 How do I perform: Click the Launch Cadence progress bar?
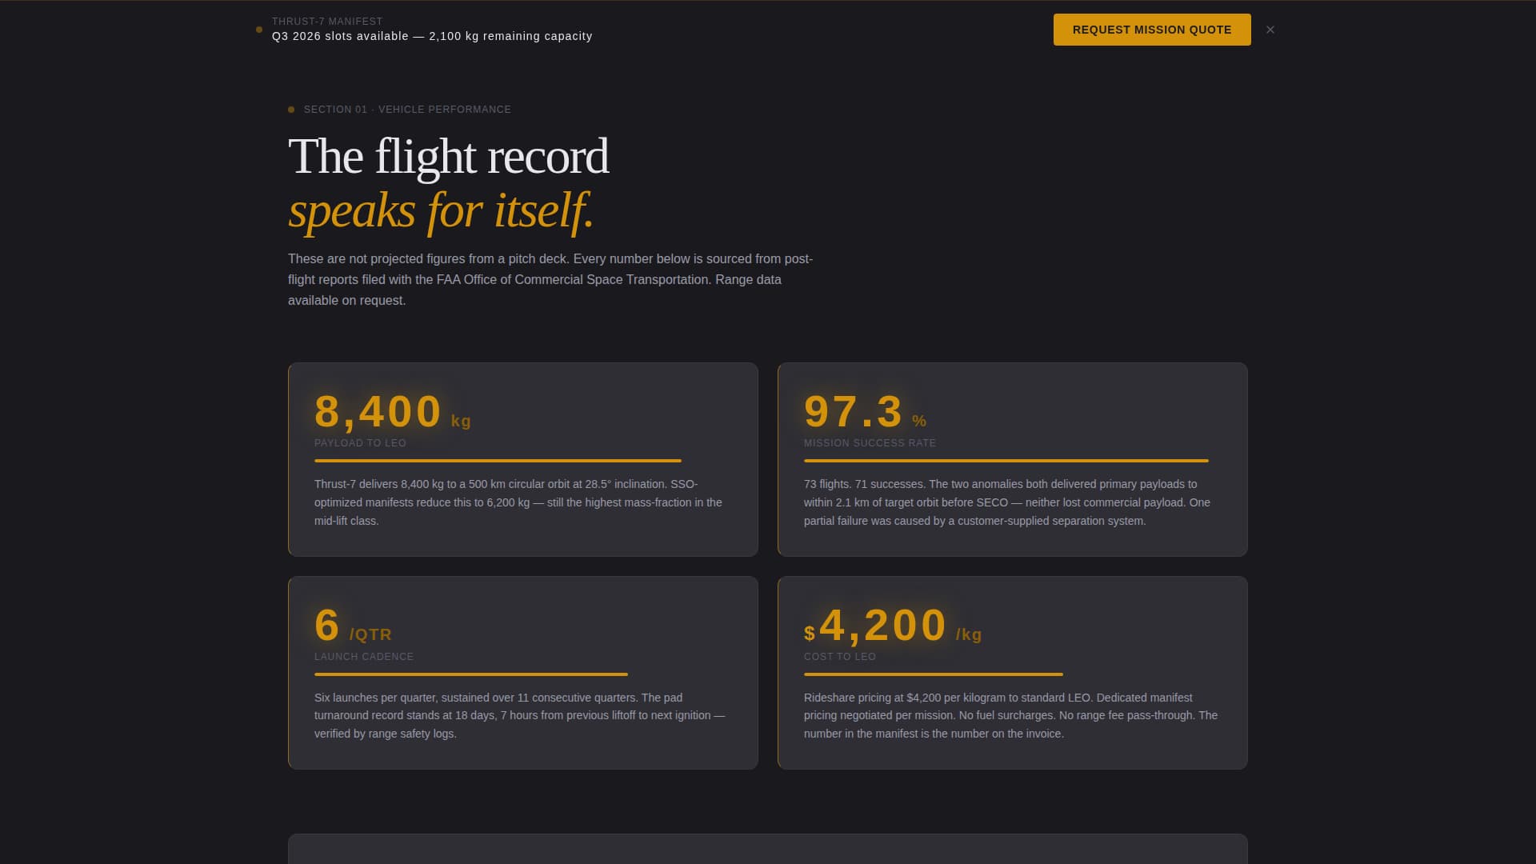[470, 674]
